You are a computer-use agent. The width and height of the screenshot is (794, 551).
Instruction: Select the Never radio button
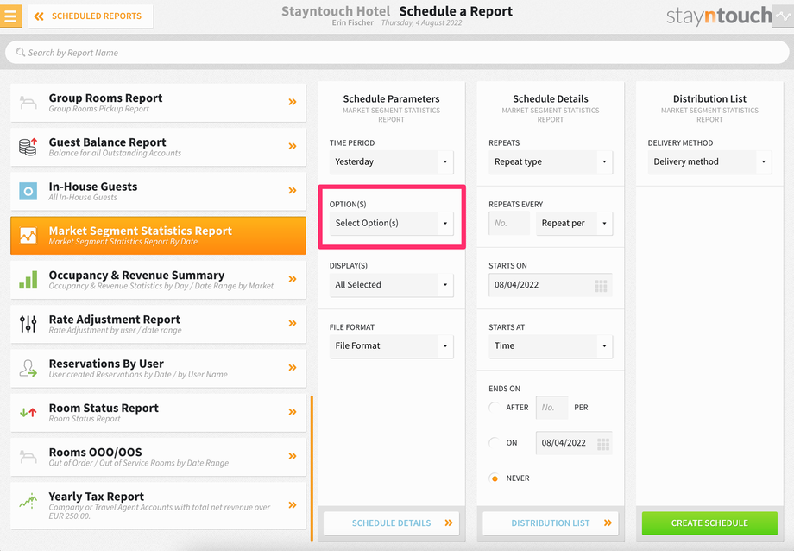tap(495, 478)
